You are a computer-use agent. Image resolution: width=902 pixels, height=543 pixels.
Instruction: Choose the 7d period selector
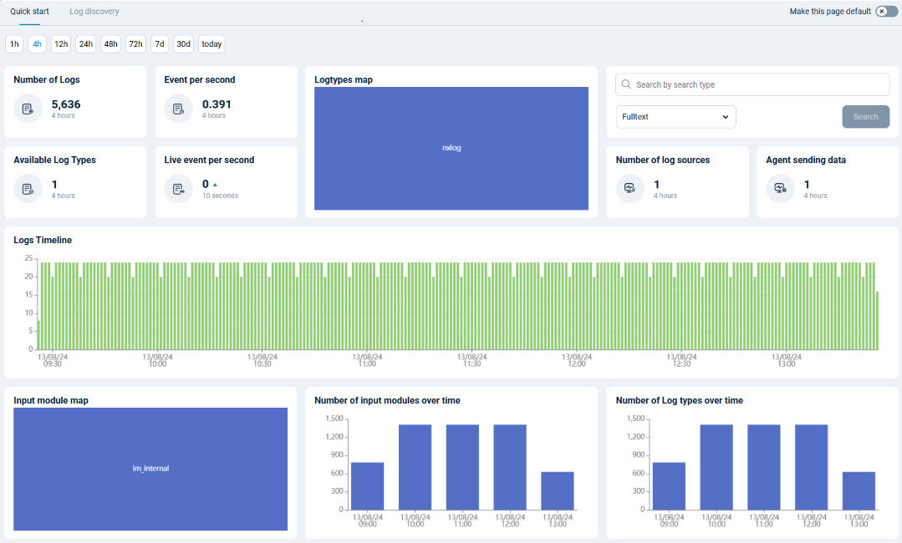[159, 43]
